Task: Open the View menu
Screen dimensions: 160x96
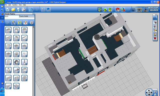Action: (x=20, y=5)
